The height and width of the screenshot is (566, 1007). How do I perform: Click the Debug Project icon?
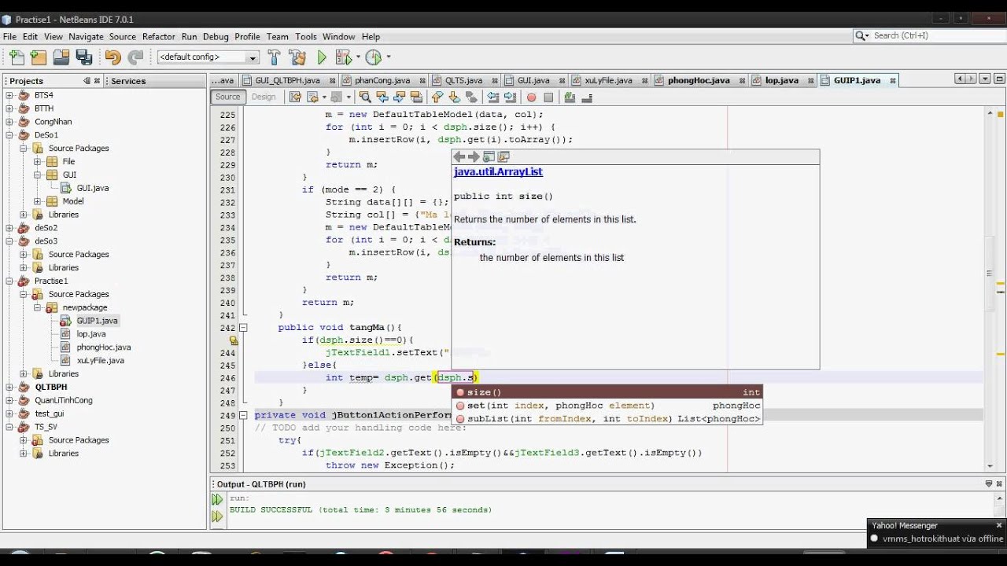pyautogui.click(x=342, y=57)
